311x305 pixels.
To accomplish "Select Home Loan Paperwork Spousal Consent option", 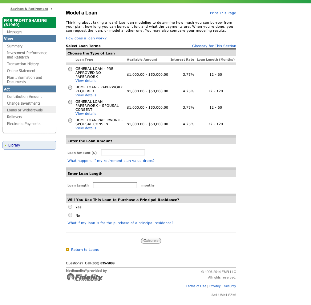I will tap(70, 120).
